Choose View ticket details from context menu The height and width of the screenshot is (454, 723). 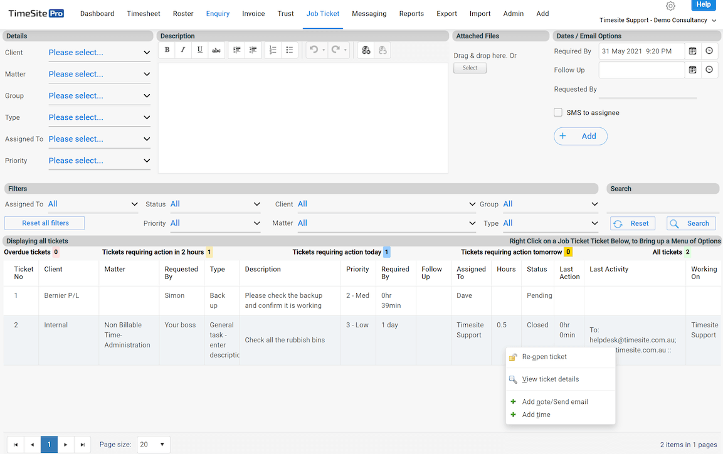click(x=561, y=379)
